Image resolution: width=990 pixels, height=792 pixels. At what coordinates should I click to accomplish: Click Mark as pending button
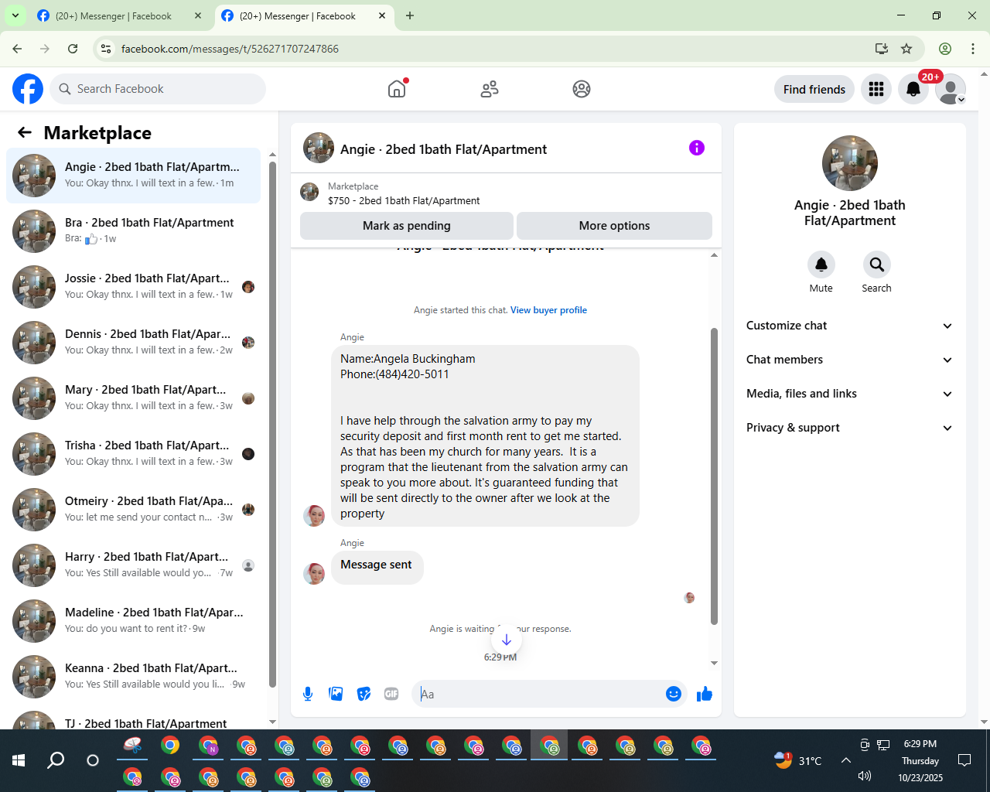tap(407, 226)
